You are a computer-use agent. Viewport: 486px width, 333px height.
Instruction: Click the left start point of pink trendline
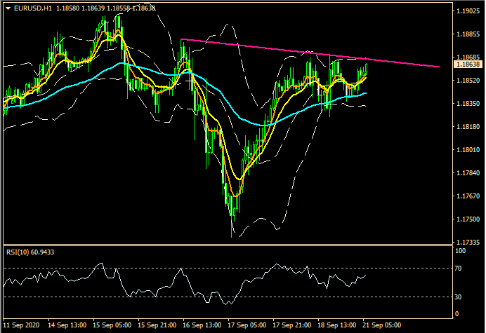(x=181, y=39)
